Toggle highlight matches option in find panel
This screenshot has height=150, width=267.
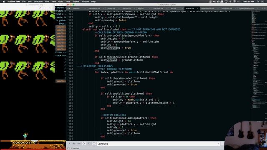94,143
